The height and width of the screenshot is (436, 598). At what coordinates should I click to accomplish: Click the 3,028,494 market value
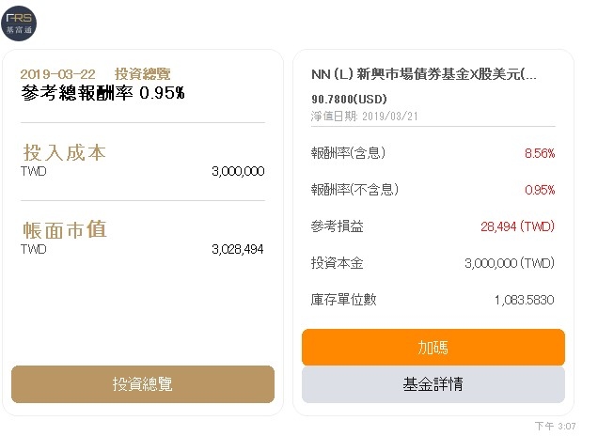tap(238, 249)
